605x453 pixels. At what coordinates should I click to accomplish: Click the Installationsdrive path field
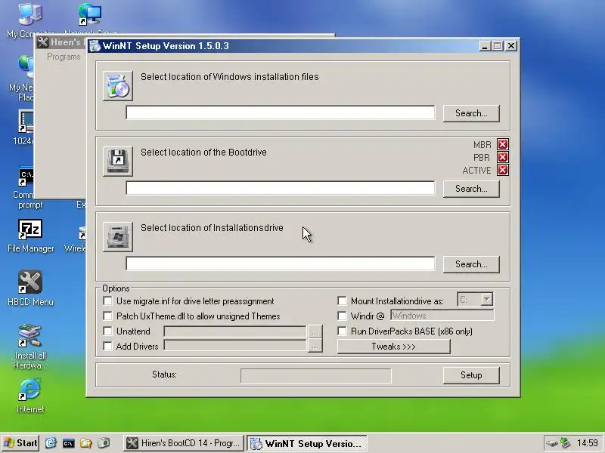coord(281,263)
